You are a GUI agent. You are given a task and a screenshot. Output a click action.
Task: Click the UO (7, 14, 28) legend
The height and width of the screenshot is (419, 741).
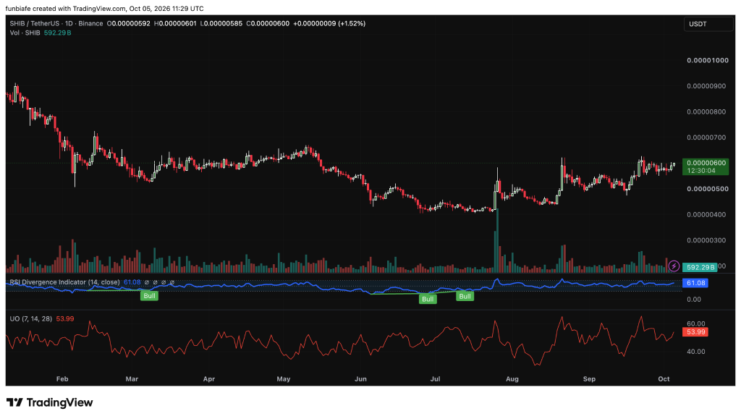(x=31, y=319)
